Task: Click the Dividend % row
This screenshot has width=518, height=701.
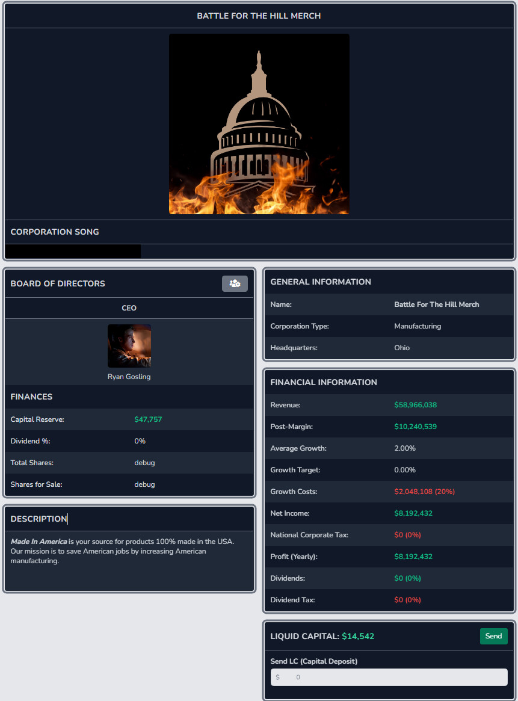Action: tap(129, 440)
